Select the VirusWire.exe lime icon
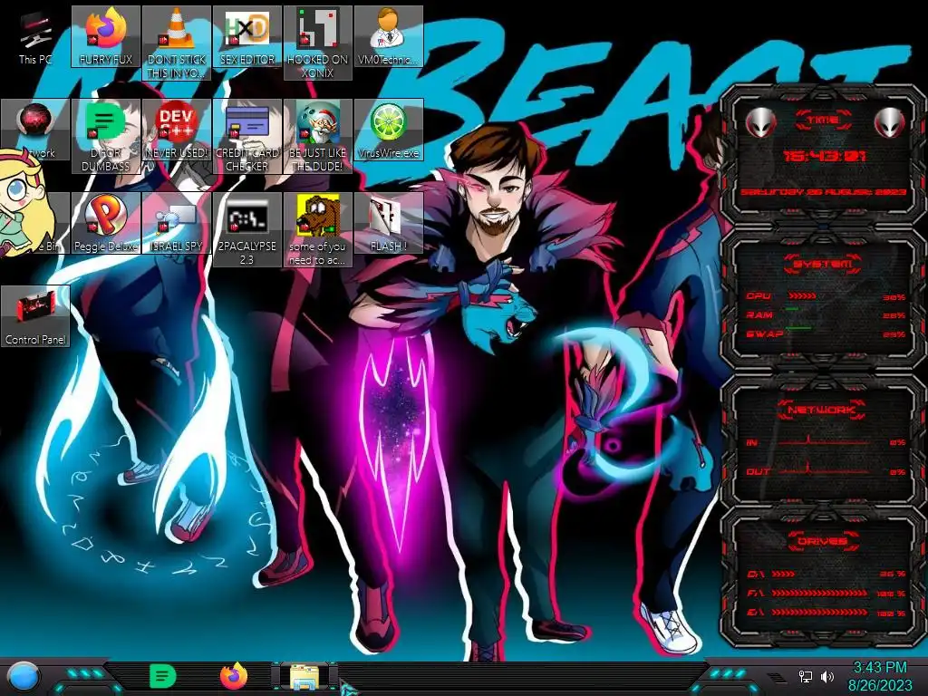928x696 pixels. pyautogui.click(x=389, y=130)
